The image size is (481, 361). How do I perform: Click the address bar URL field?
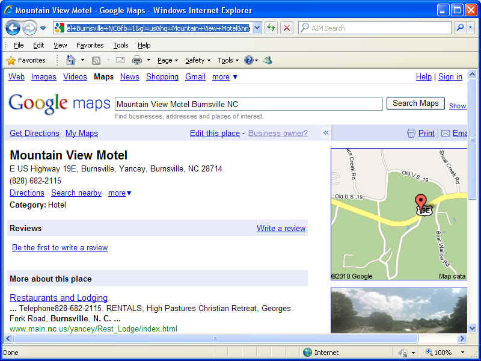(x=158, y=28)
